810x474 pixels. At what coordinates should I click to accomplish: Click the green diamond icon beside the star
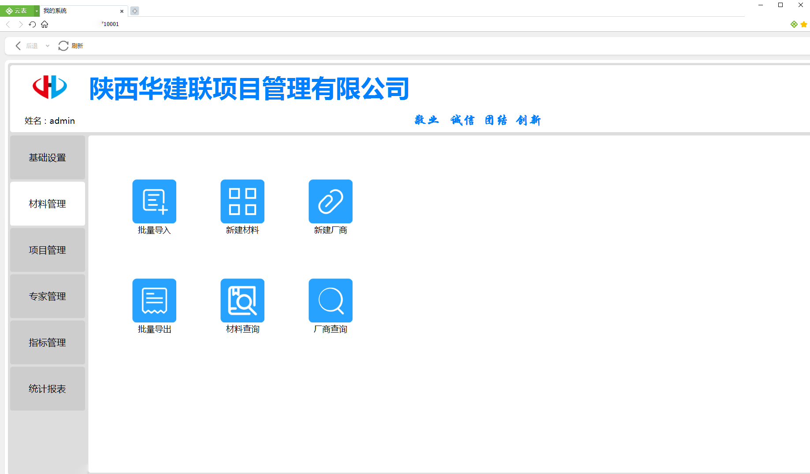[794, 24]
